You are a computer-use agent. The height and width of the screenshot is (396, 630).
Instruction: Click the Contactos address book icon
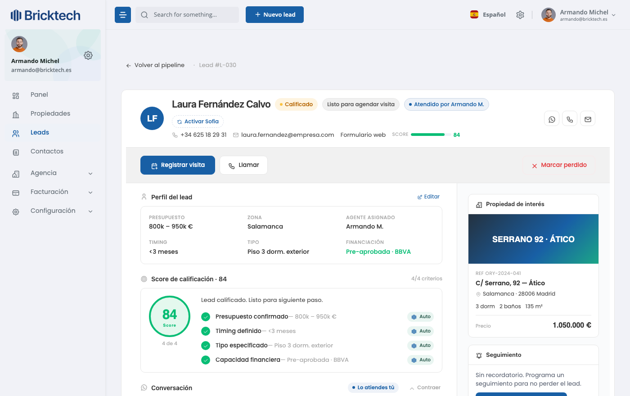(16, 152)
